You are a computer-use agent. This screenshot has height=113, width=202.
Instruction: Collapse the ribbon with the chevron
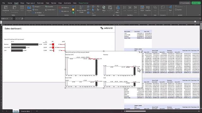[199, 15]
